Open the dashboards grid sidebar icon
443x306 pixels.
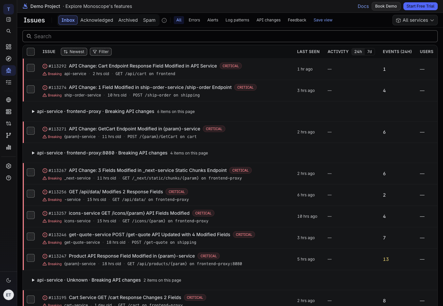[x=9, y=47]
